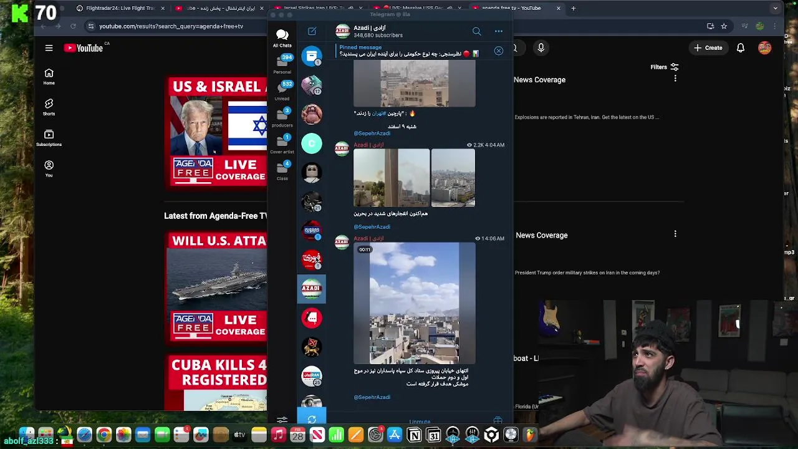
Task: Open the YouTube hamburger guide menu
Action: [49, 48]
